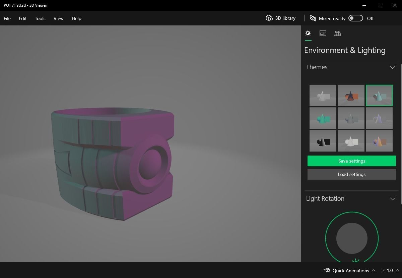Open the 3D library button
The height and width of the screenshot is (278, 402).
281,18
